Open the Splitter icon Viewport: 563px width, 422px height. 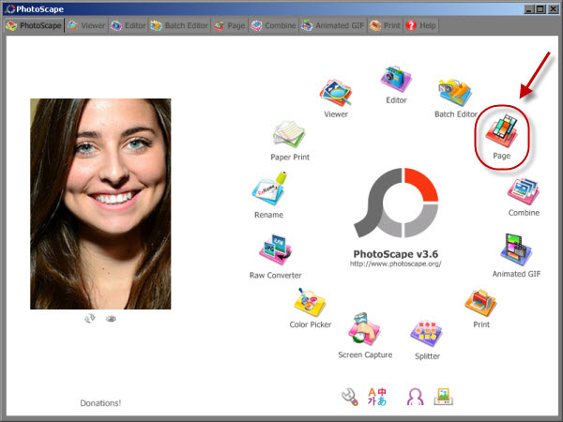(x=427, y=333)
